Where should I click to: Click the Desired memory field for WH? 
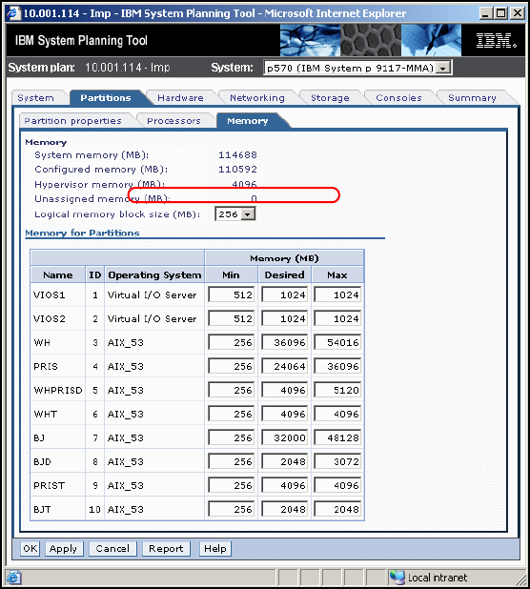pyautogui.click(x=284, y=342)
